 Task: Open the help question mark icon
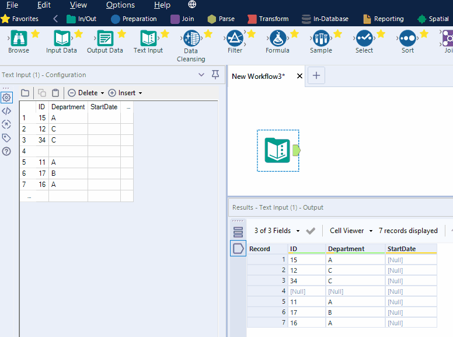point(6,151)
